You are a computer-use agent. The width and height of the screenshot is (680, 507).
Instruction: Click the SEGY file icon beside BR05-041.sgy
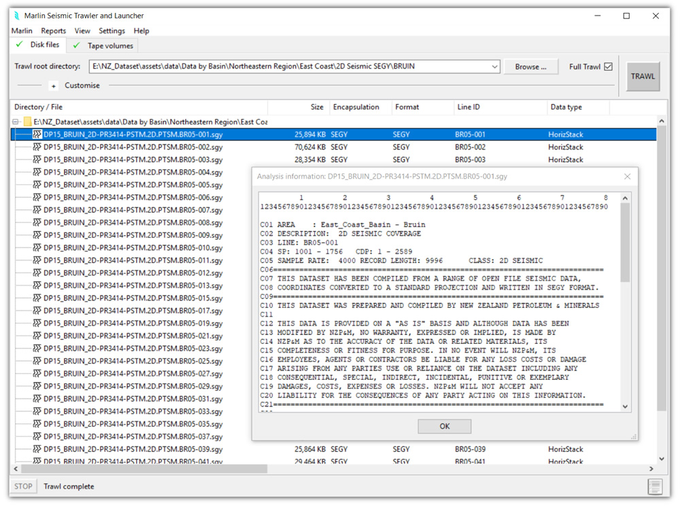point(36,461)
